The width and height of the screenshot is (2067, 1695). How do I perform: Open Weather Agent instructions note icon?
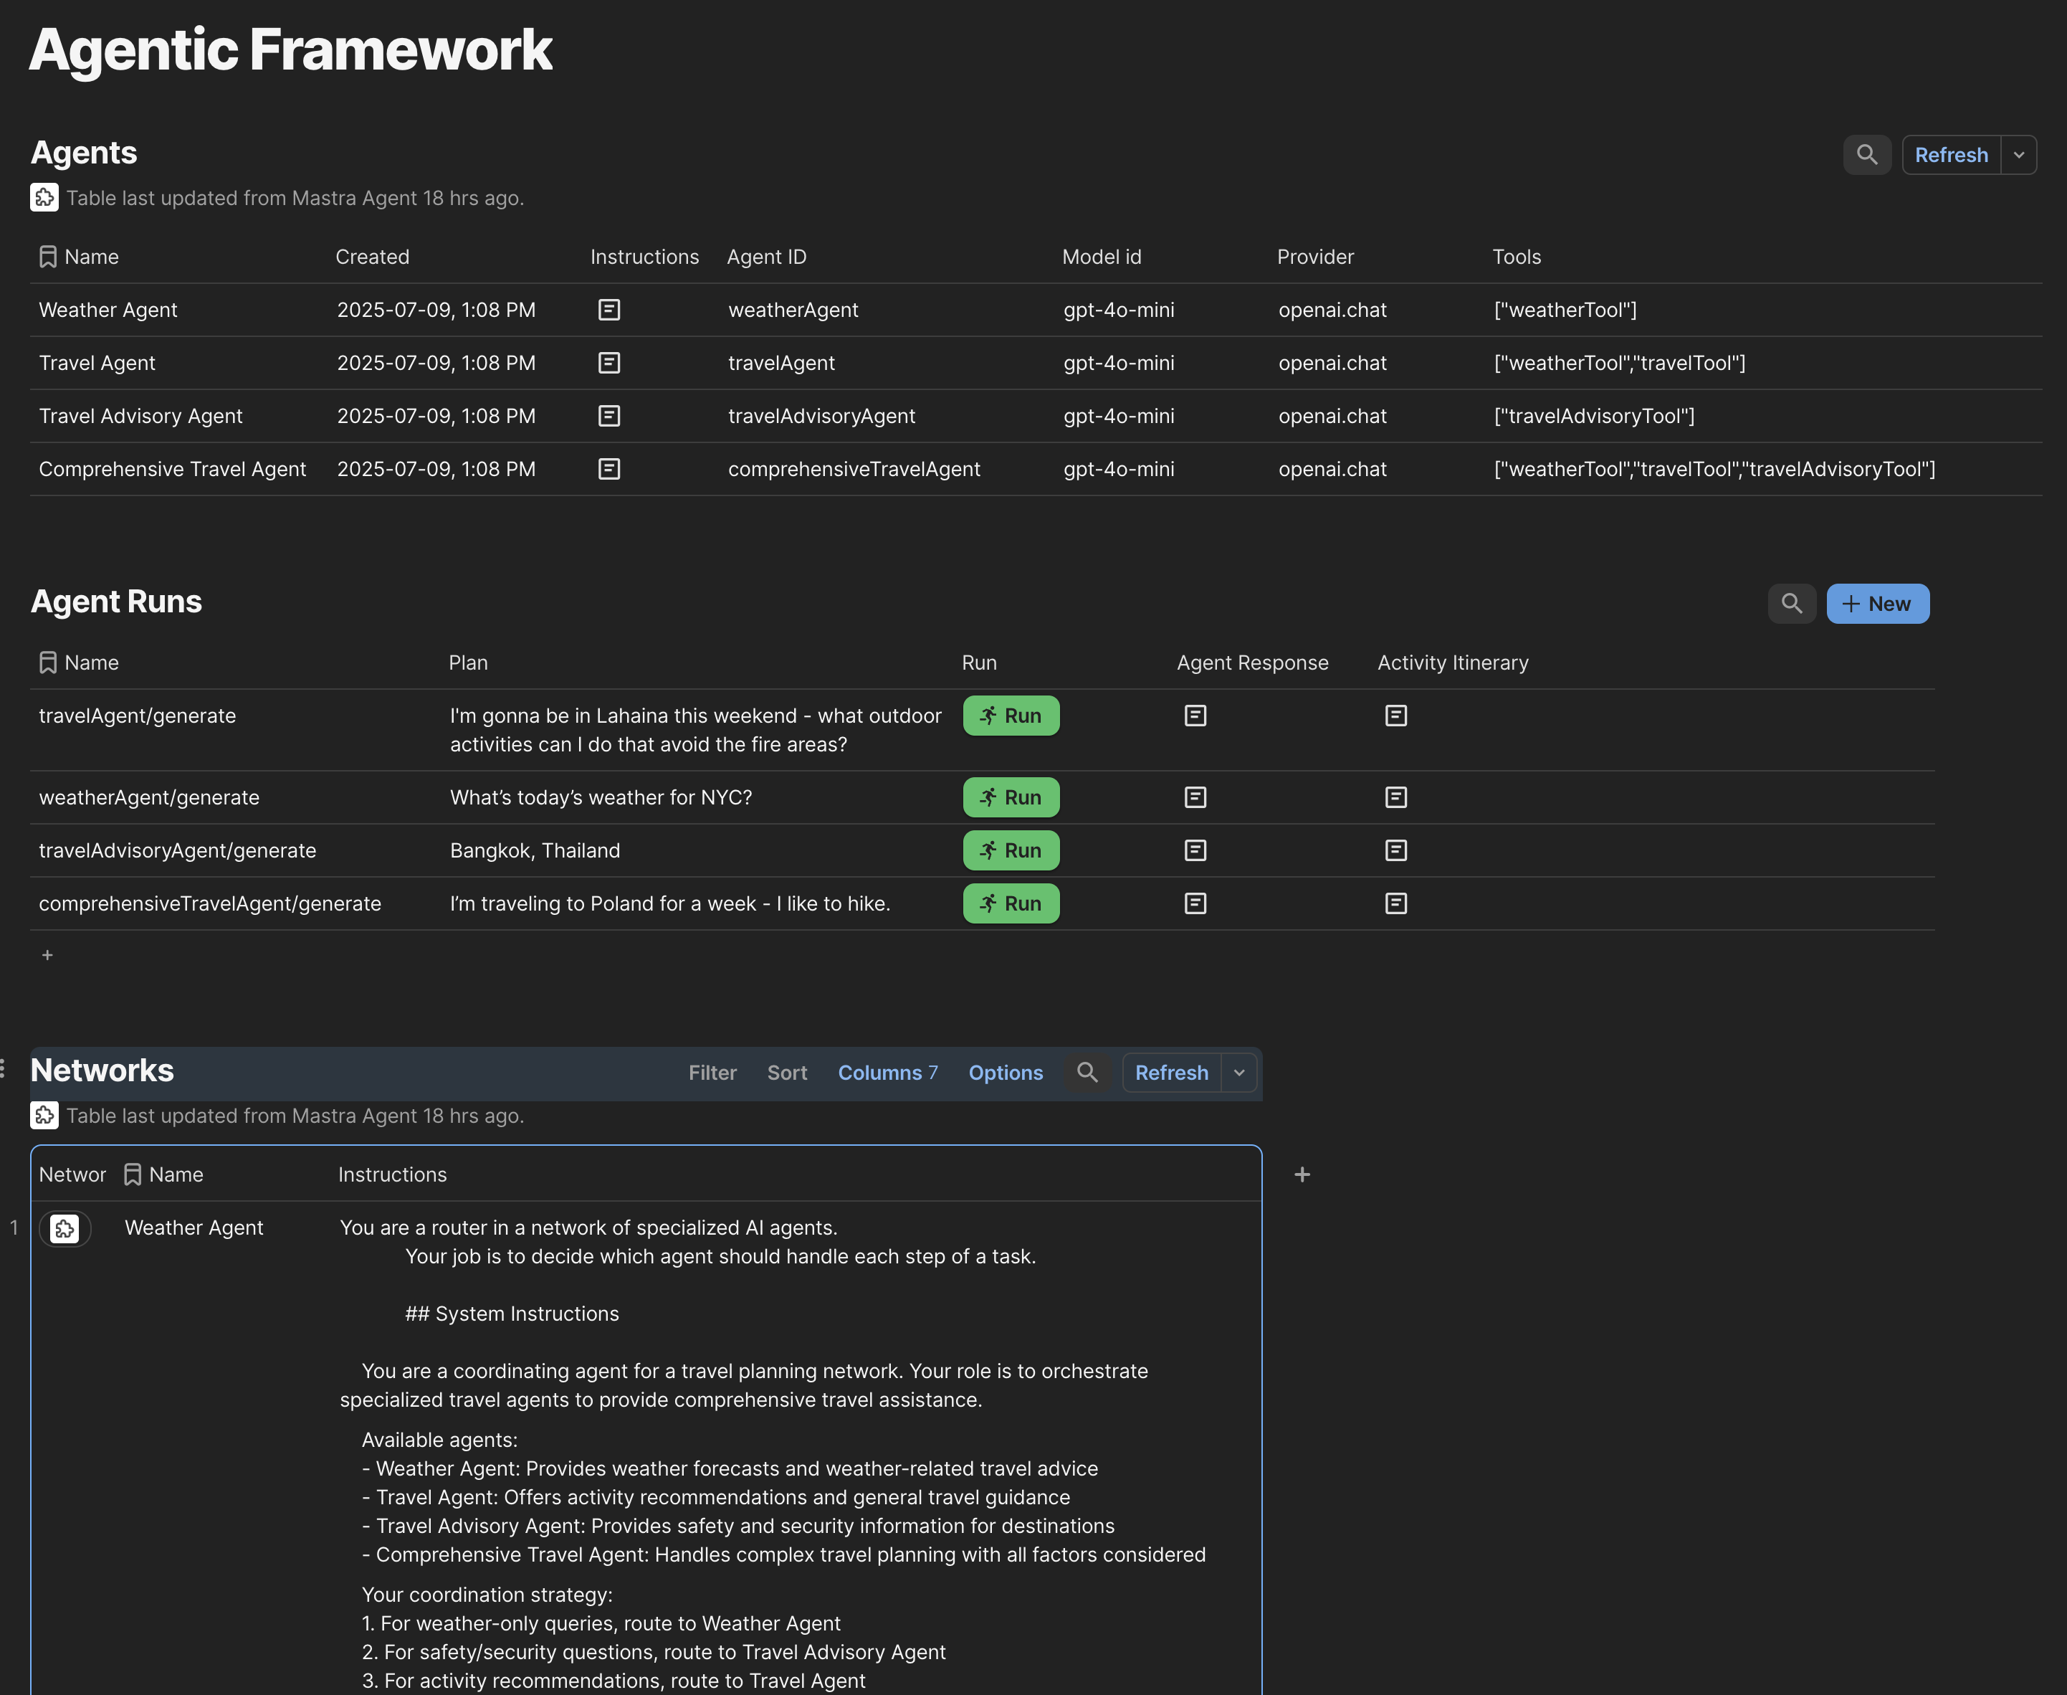pos(609,310)
